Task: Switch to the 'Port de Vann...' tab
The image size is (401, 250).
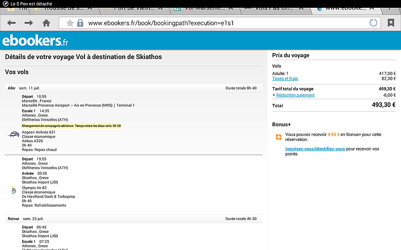Action: (134, 9)
